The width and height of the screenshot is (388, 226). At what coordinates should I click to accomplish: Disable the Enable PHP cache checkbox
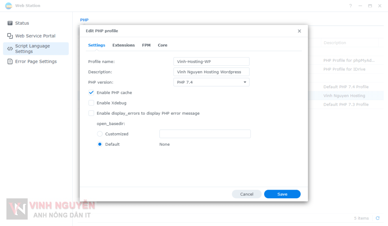[91, 92]
